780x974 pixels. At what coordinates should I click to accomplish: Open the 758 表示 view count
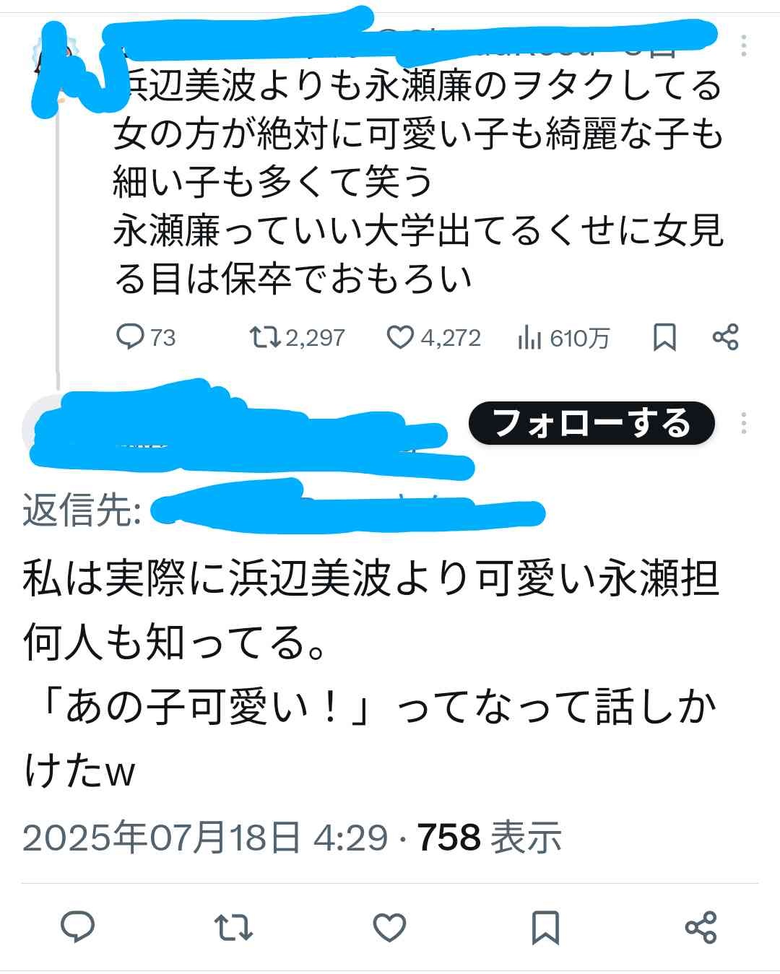pyautogui.click(x=490, y=838)
